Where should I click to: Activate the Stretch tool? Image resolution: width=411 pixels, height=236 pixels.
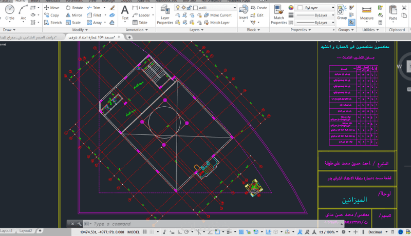click(53, 23)
